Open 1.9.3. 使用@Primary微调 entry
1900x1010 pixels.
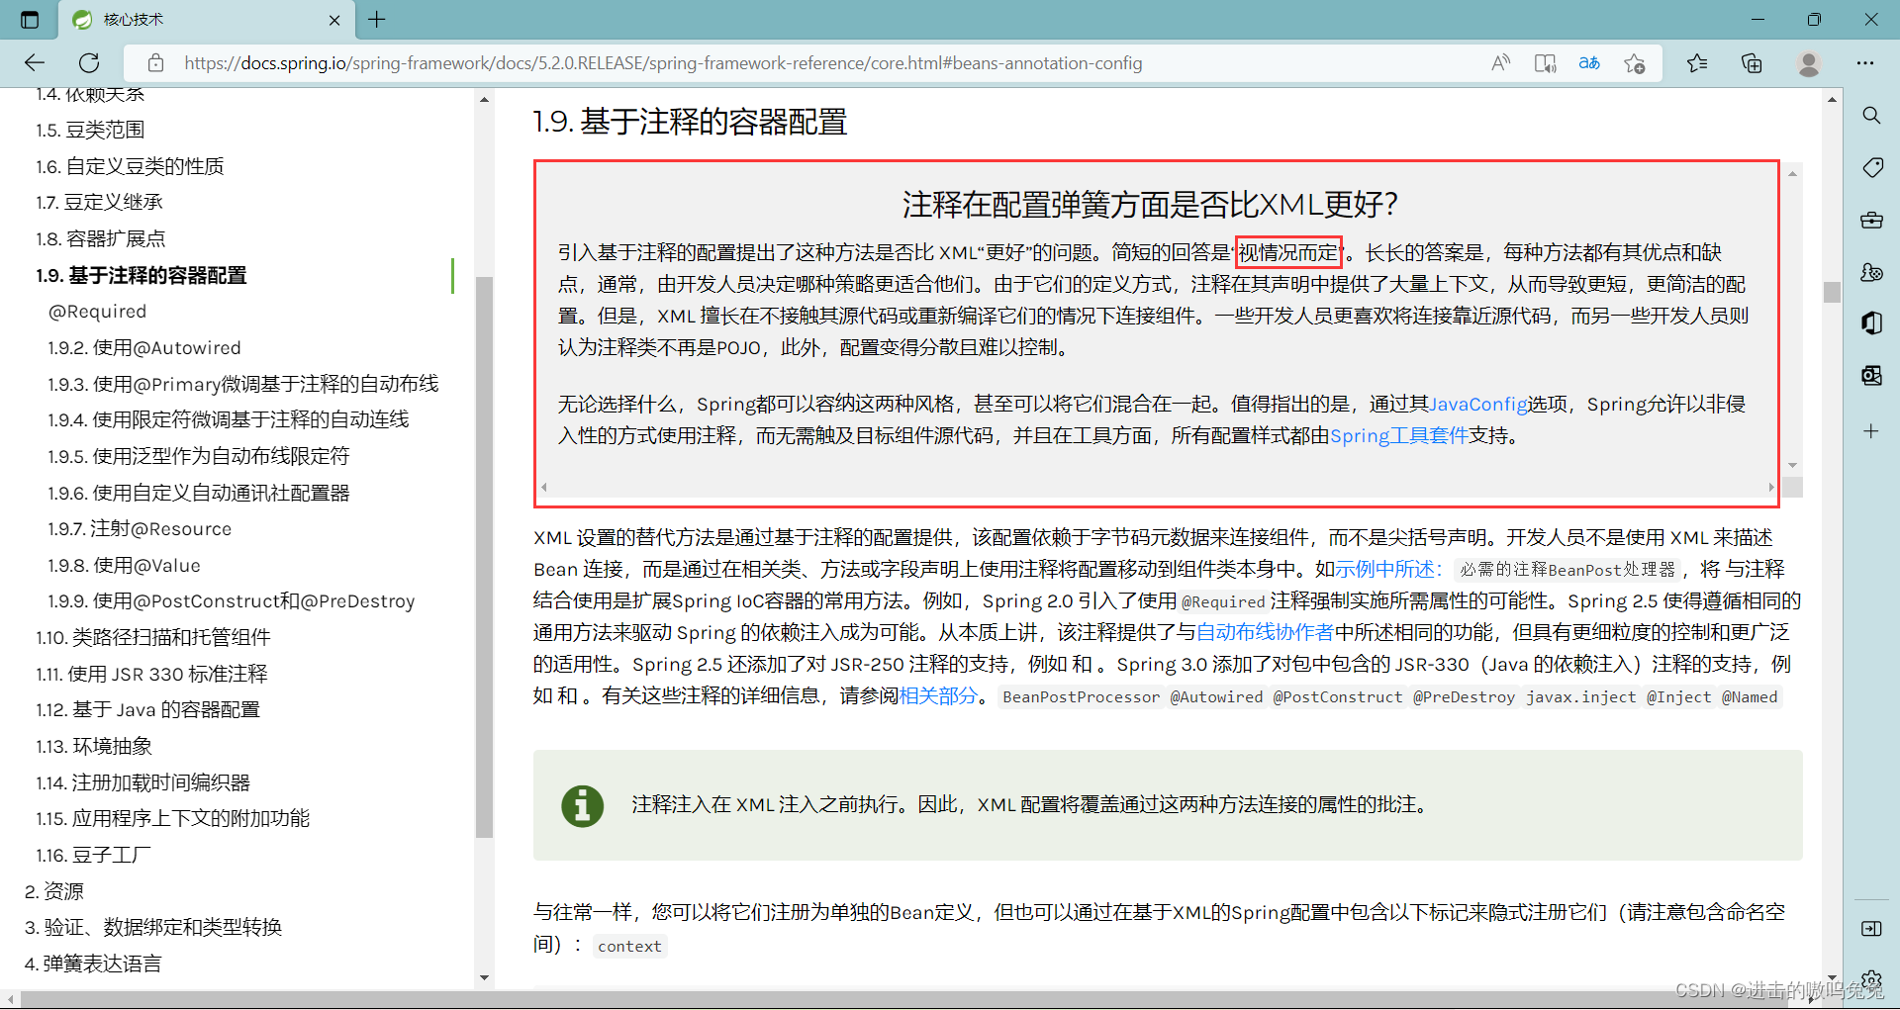coord(243,384)
